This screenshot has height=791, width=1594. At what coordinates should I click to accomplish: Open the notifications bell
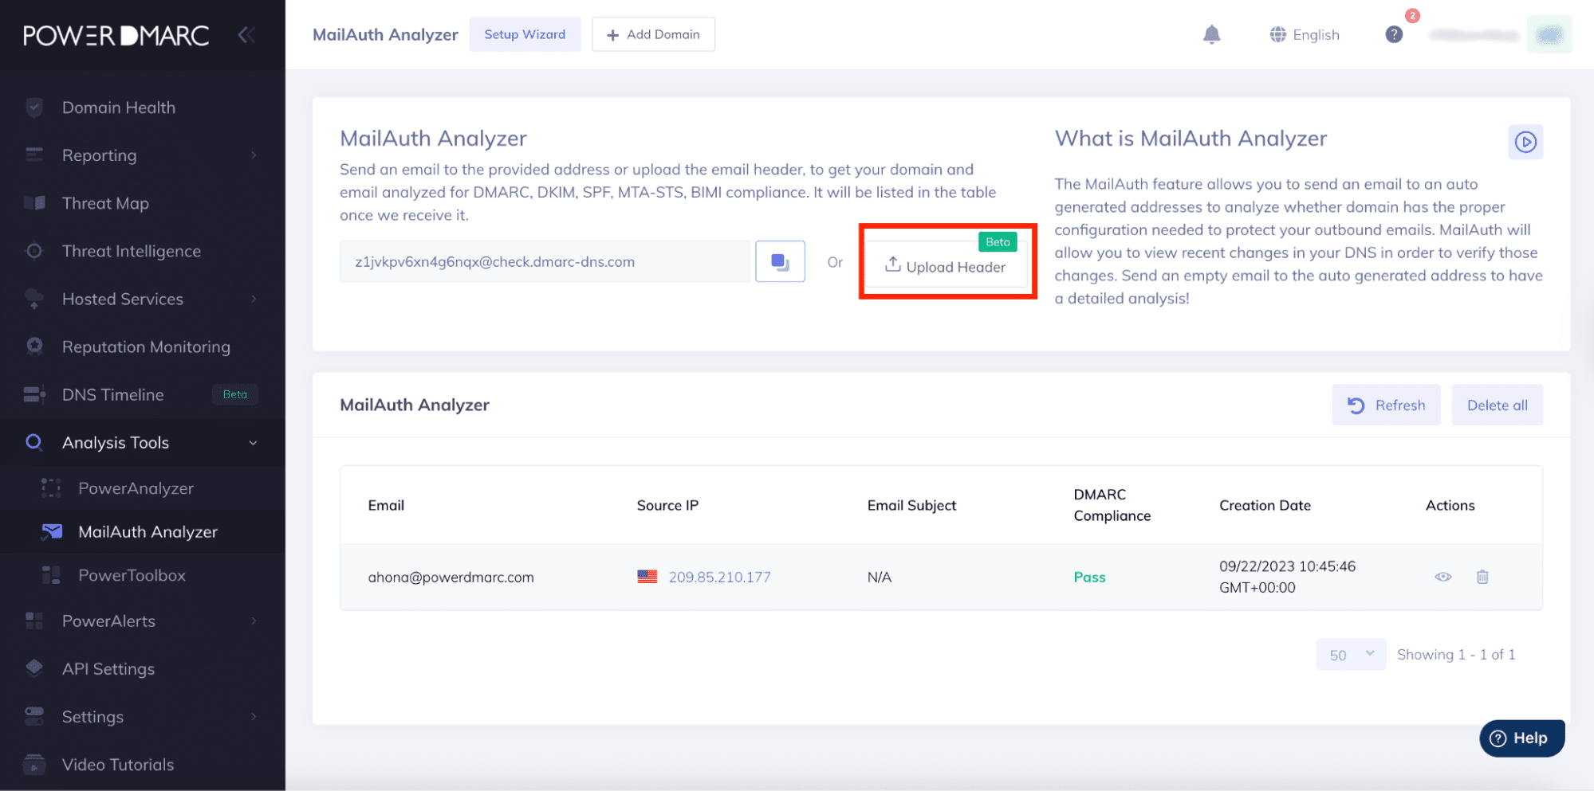pos(1211,34)
